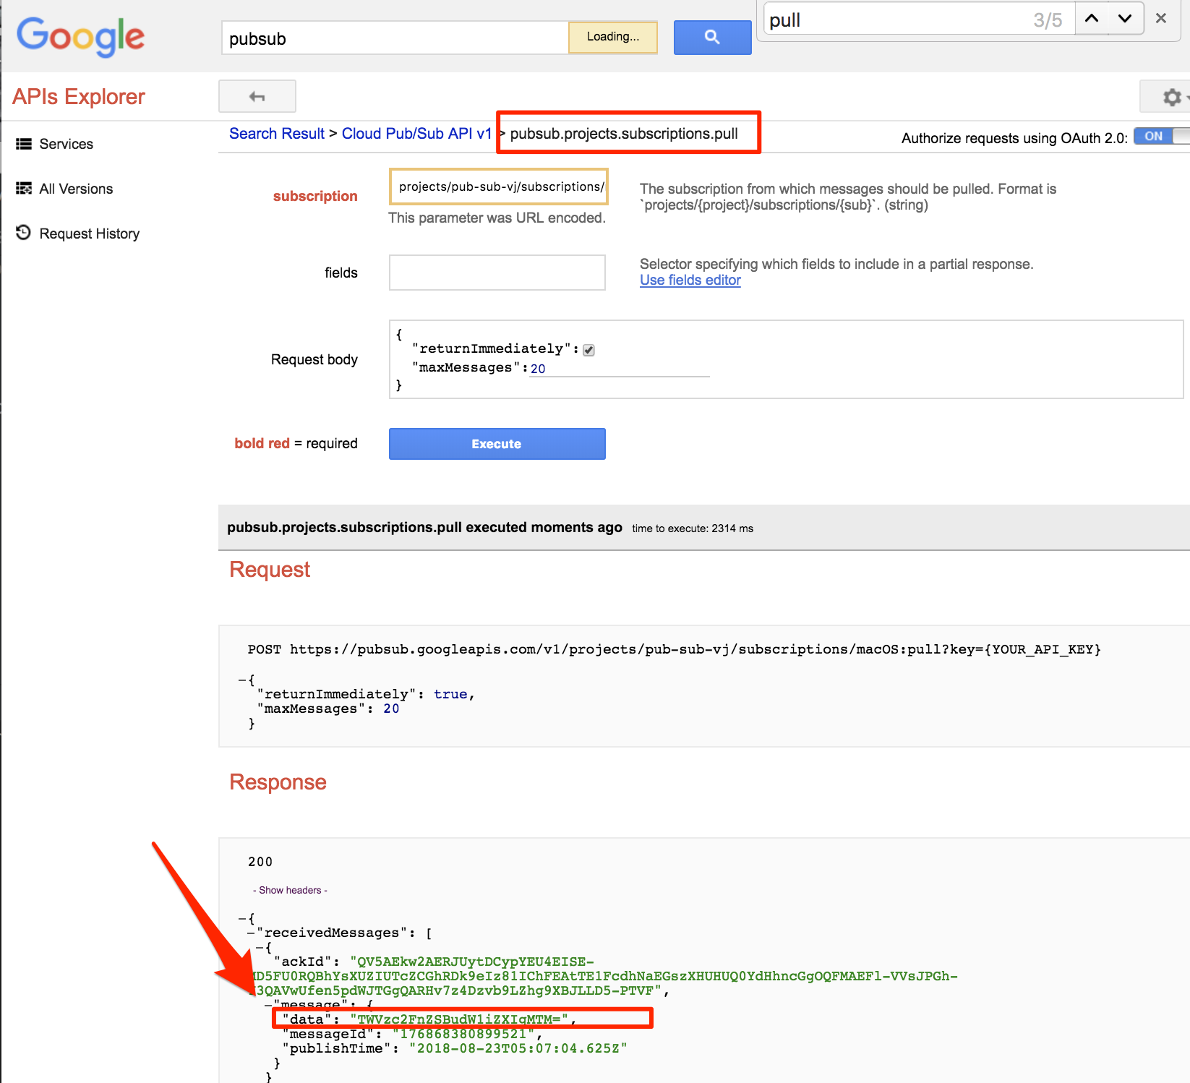Jump to the next find match
The height and width of the screenshot is (1083, 1190).
pos(1125,19)
